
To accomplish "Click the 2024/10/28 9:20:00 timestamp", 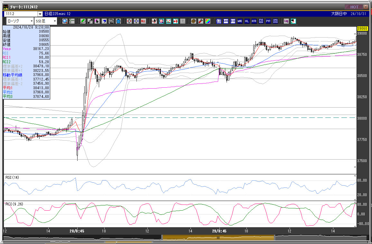I will pos(31,27).
